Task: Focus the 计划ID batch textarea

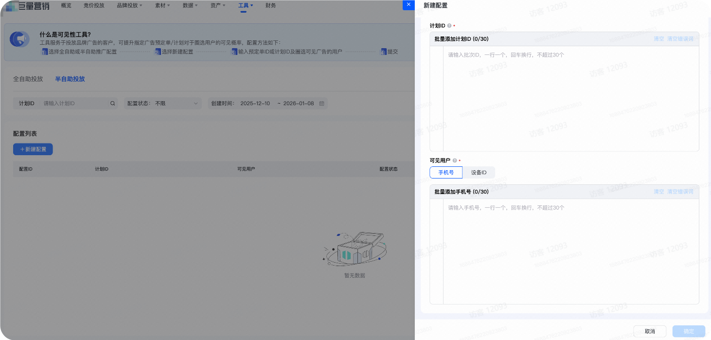Action: pos(571,99)
